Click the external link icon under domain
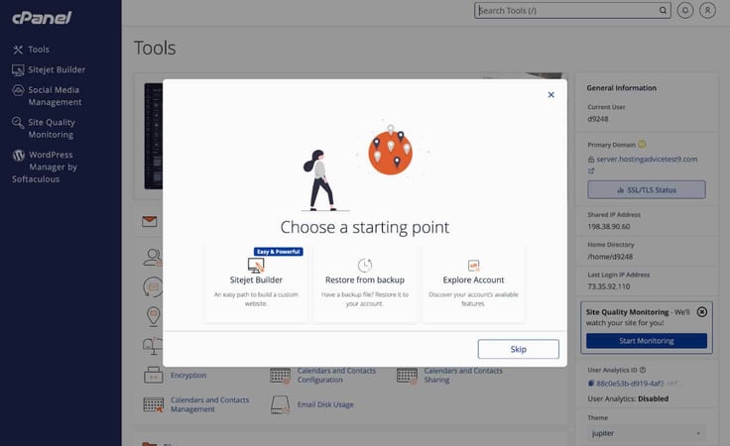This screenshot has height=446, width=730. pos(591,170)
